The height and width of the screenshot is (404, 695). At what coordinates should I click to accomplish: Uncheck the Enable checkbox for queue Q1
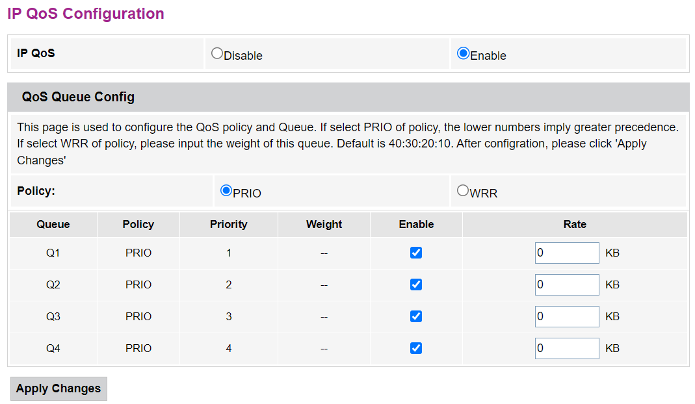[x=416, y=253]
